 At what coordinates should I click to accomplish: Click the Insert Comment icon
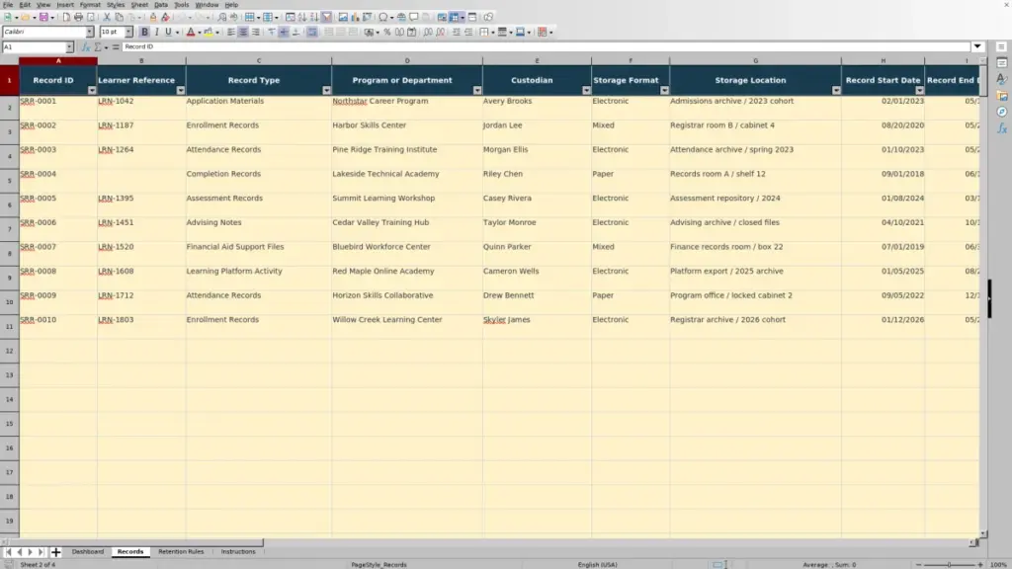[x=414, y=17]
